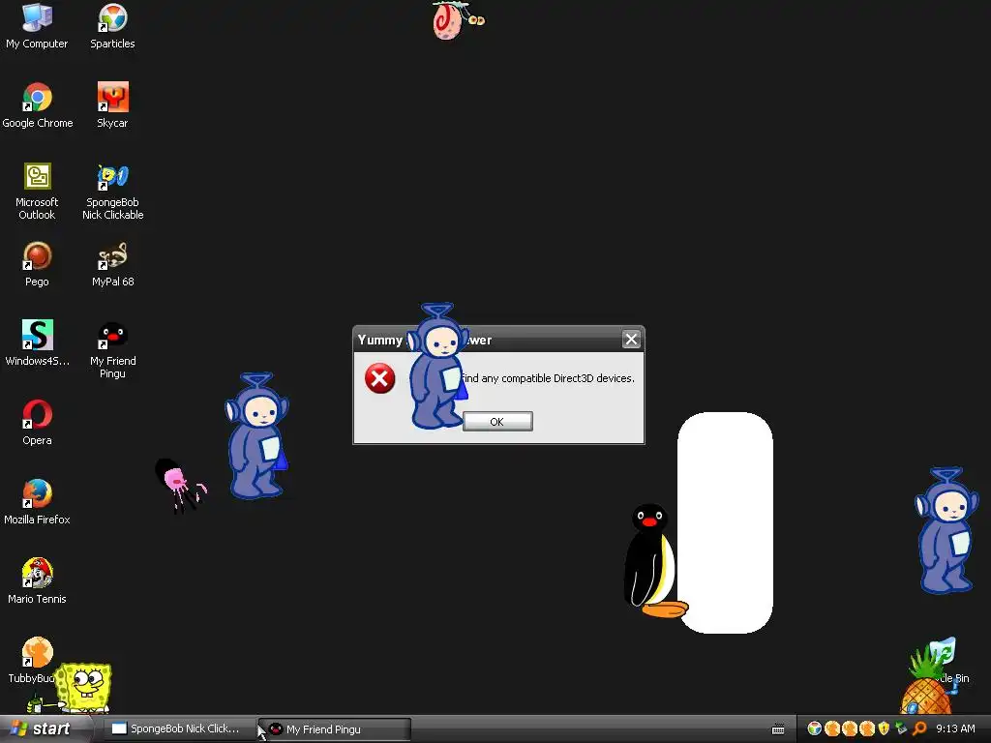
Task: Select the TubbyBuddy desktop shortcut icon
Action: 36,652
